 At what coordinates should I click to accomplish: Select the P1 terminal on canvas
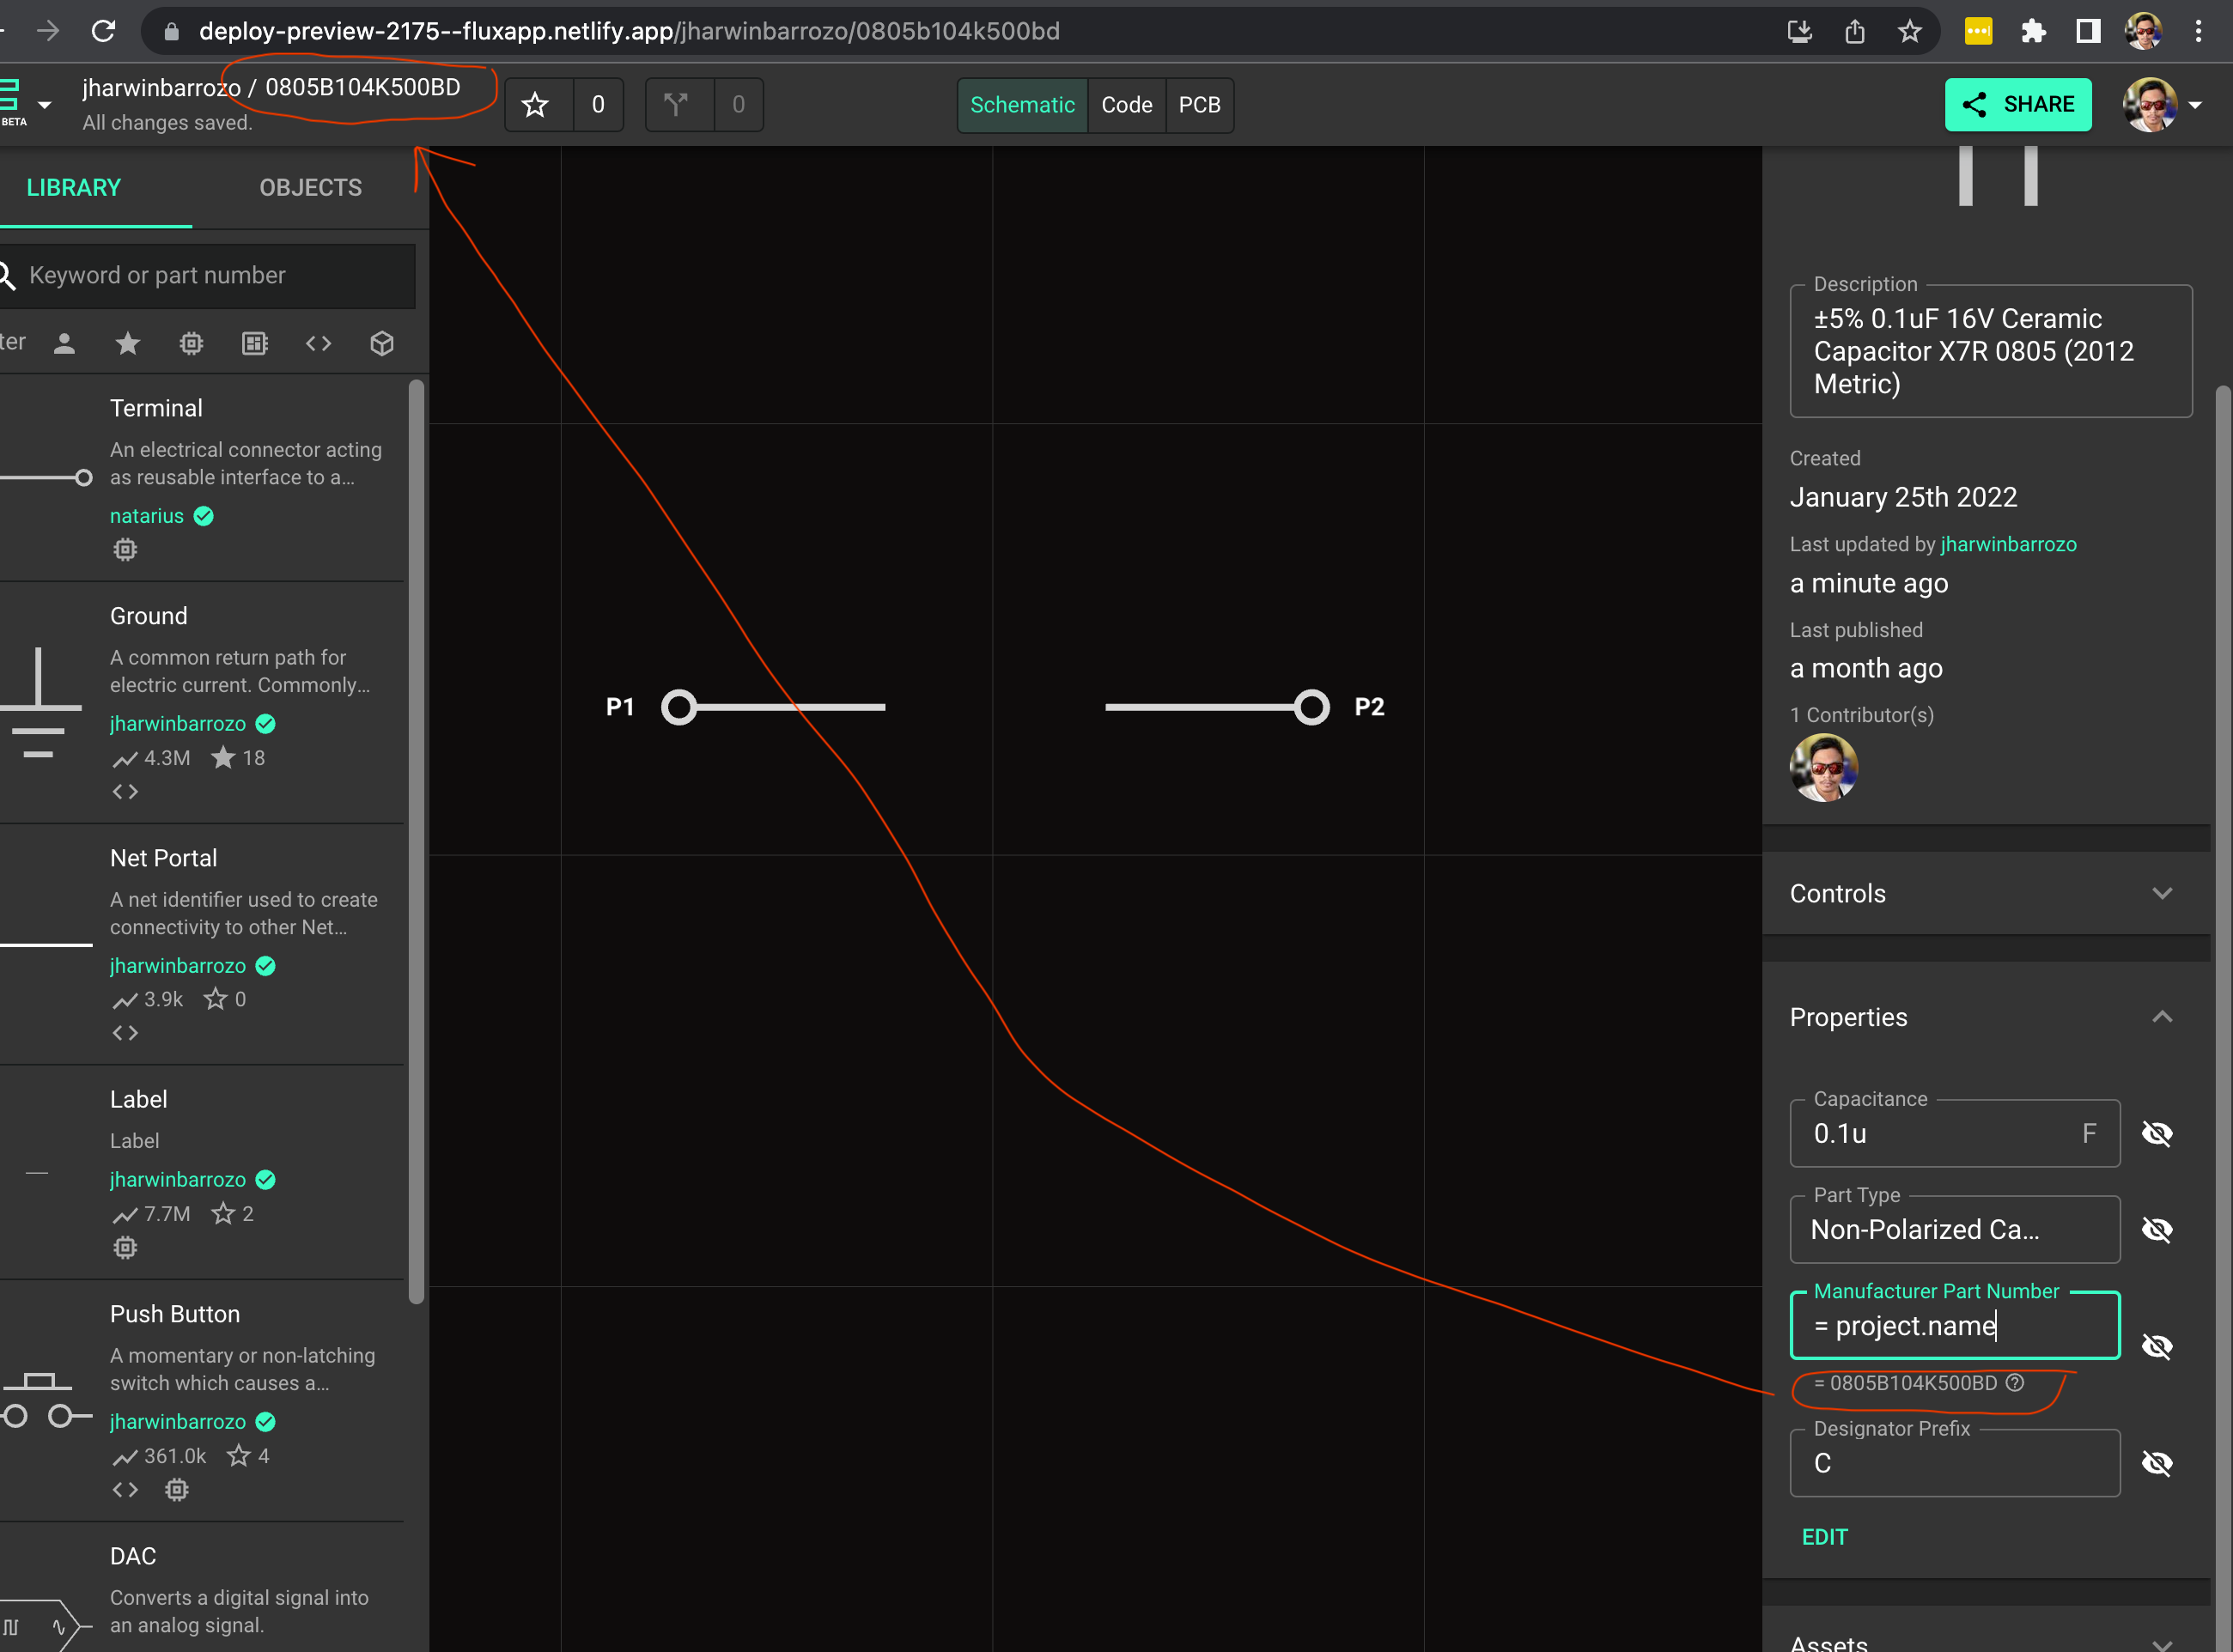coord(679,707)
